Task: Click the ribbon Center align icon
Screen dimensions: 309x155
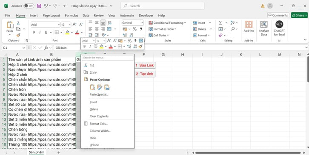Action: [x=97, y=29]
